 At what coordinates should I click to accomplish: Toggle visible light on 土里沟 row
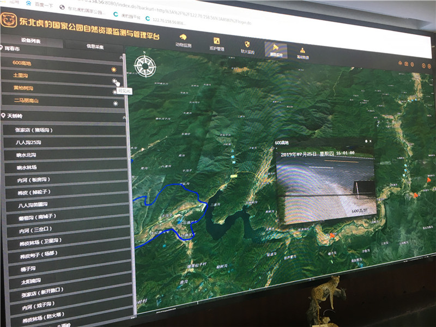(114, 81)
